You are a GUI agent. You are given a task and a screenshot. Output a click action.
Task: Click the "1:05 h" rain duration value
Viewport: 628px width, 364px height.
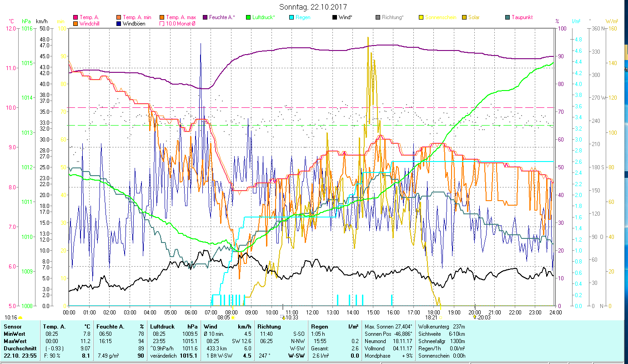click(318, 334)
